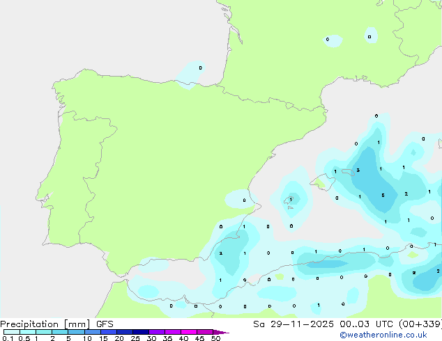Click the '40' legend label
Screen dimensions: 442x341
(x=183, y=338)
